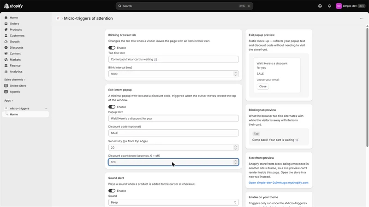Click the Discount countdown field
This screenshot has width=369, height=207.
point(173,162)
